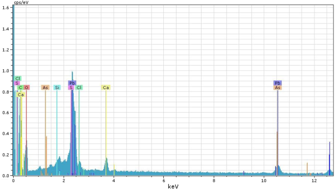Select the pink S label beneath the Pb label

(x=71, y=88)
